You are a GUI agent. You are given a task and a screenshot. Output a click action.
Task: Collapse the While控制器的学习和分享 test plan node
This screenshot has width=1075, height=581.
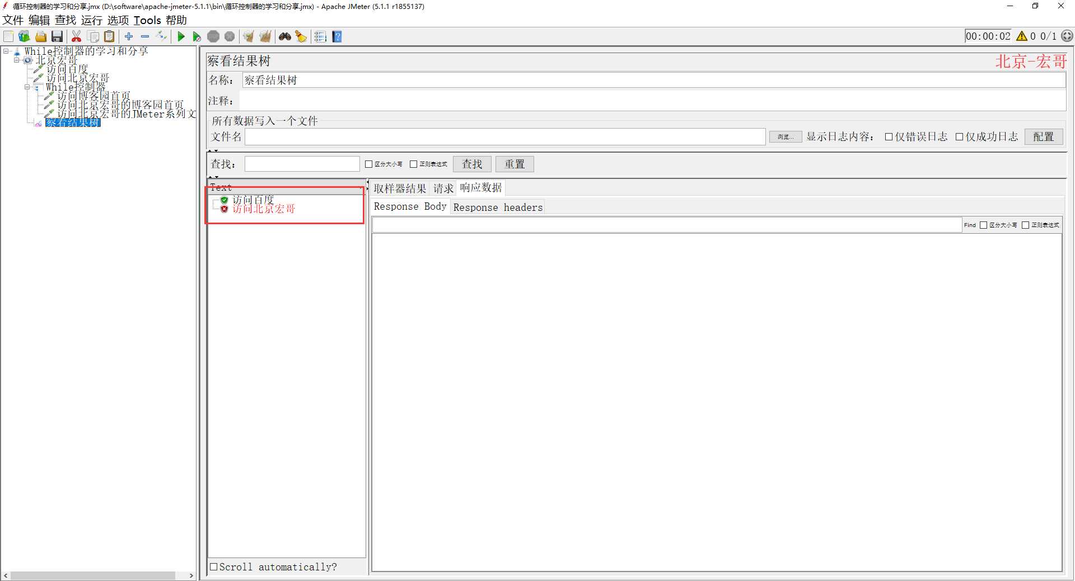point(6,51)
